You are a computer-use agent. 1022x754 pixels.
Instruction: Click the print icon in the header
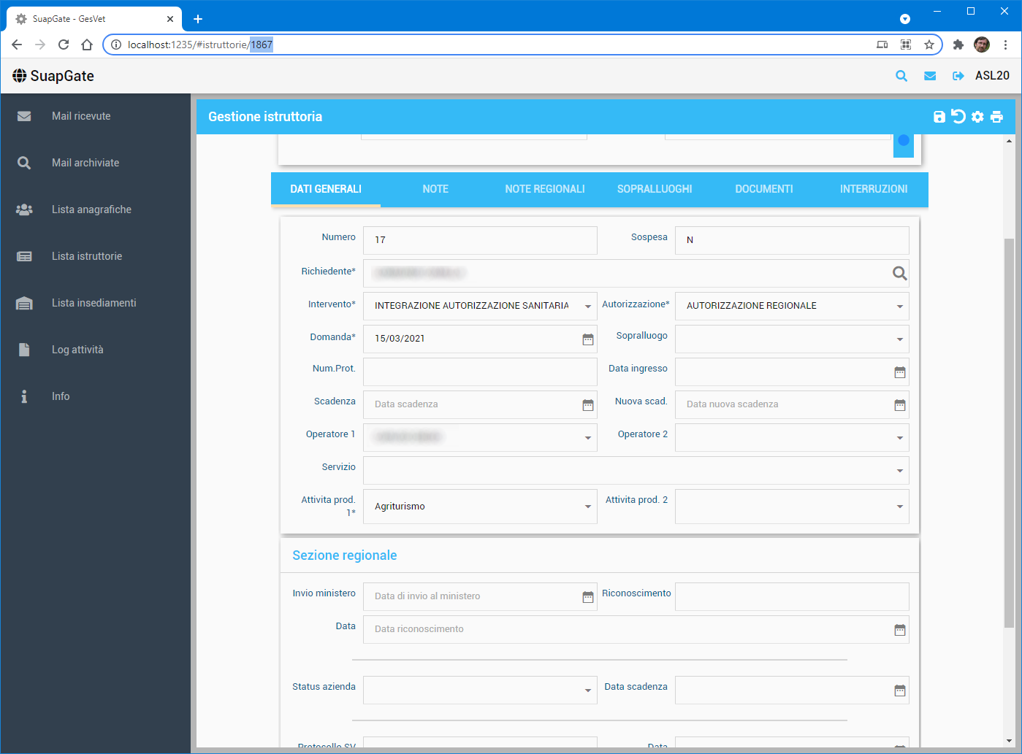pyautogui.click(x=996, y=117)
